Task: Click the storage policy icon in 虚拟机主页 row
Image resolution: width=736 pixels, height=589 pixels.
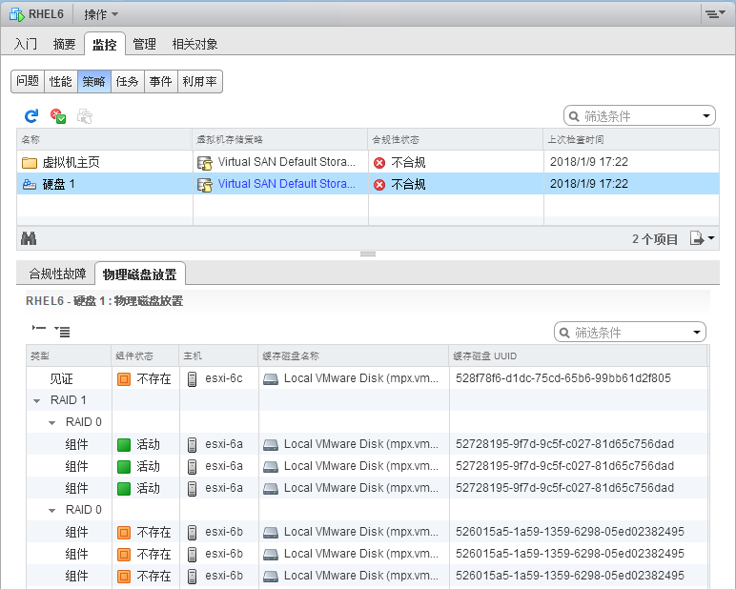Action: (x=205, y=163)
